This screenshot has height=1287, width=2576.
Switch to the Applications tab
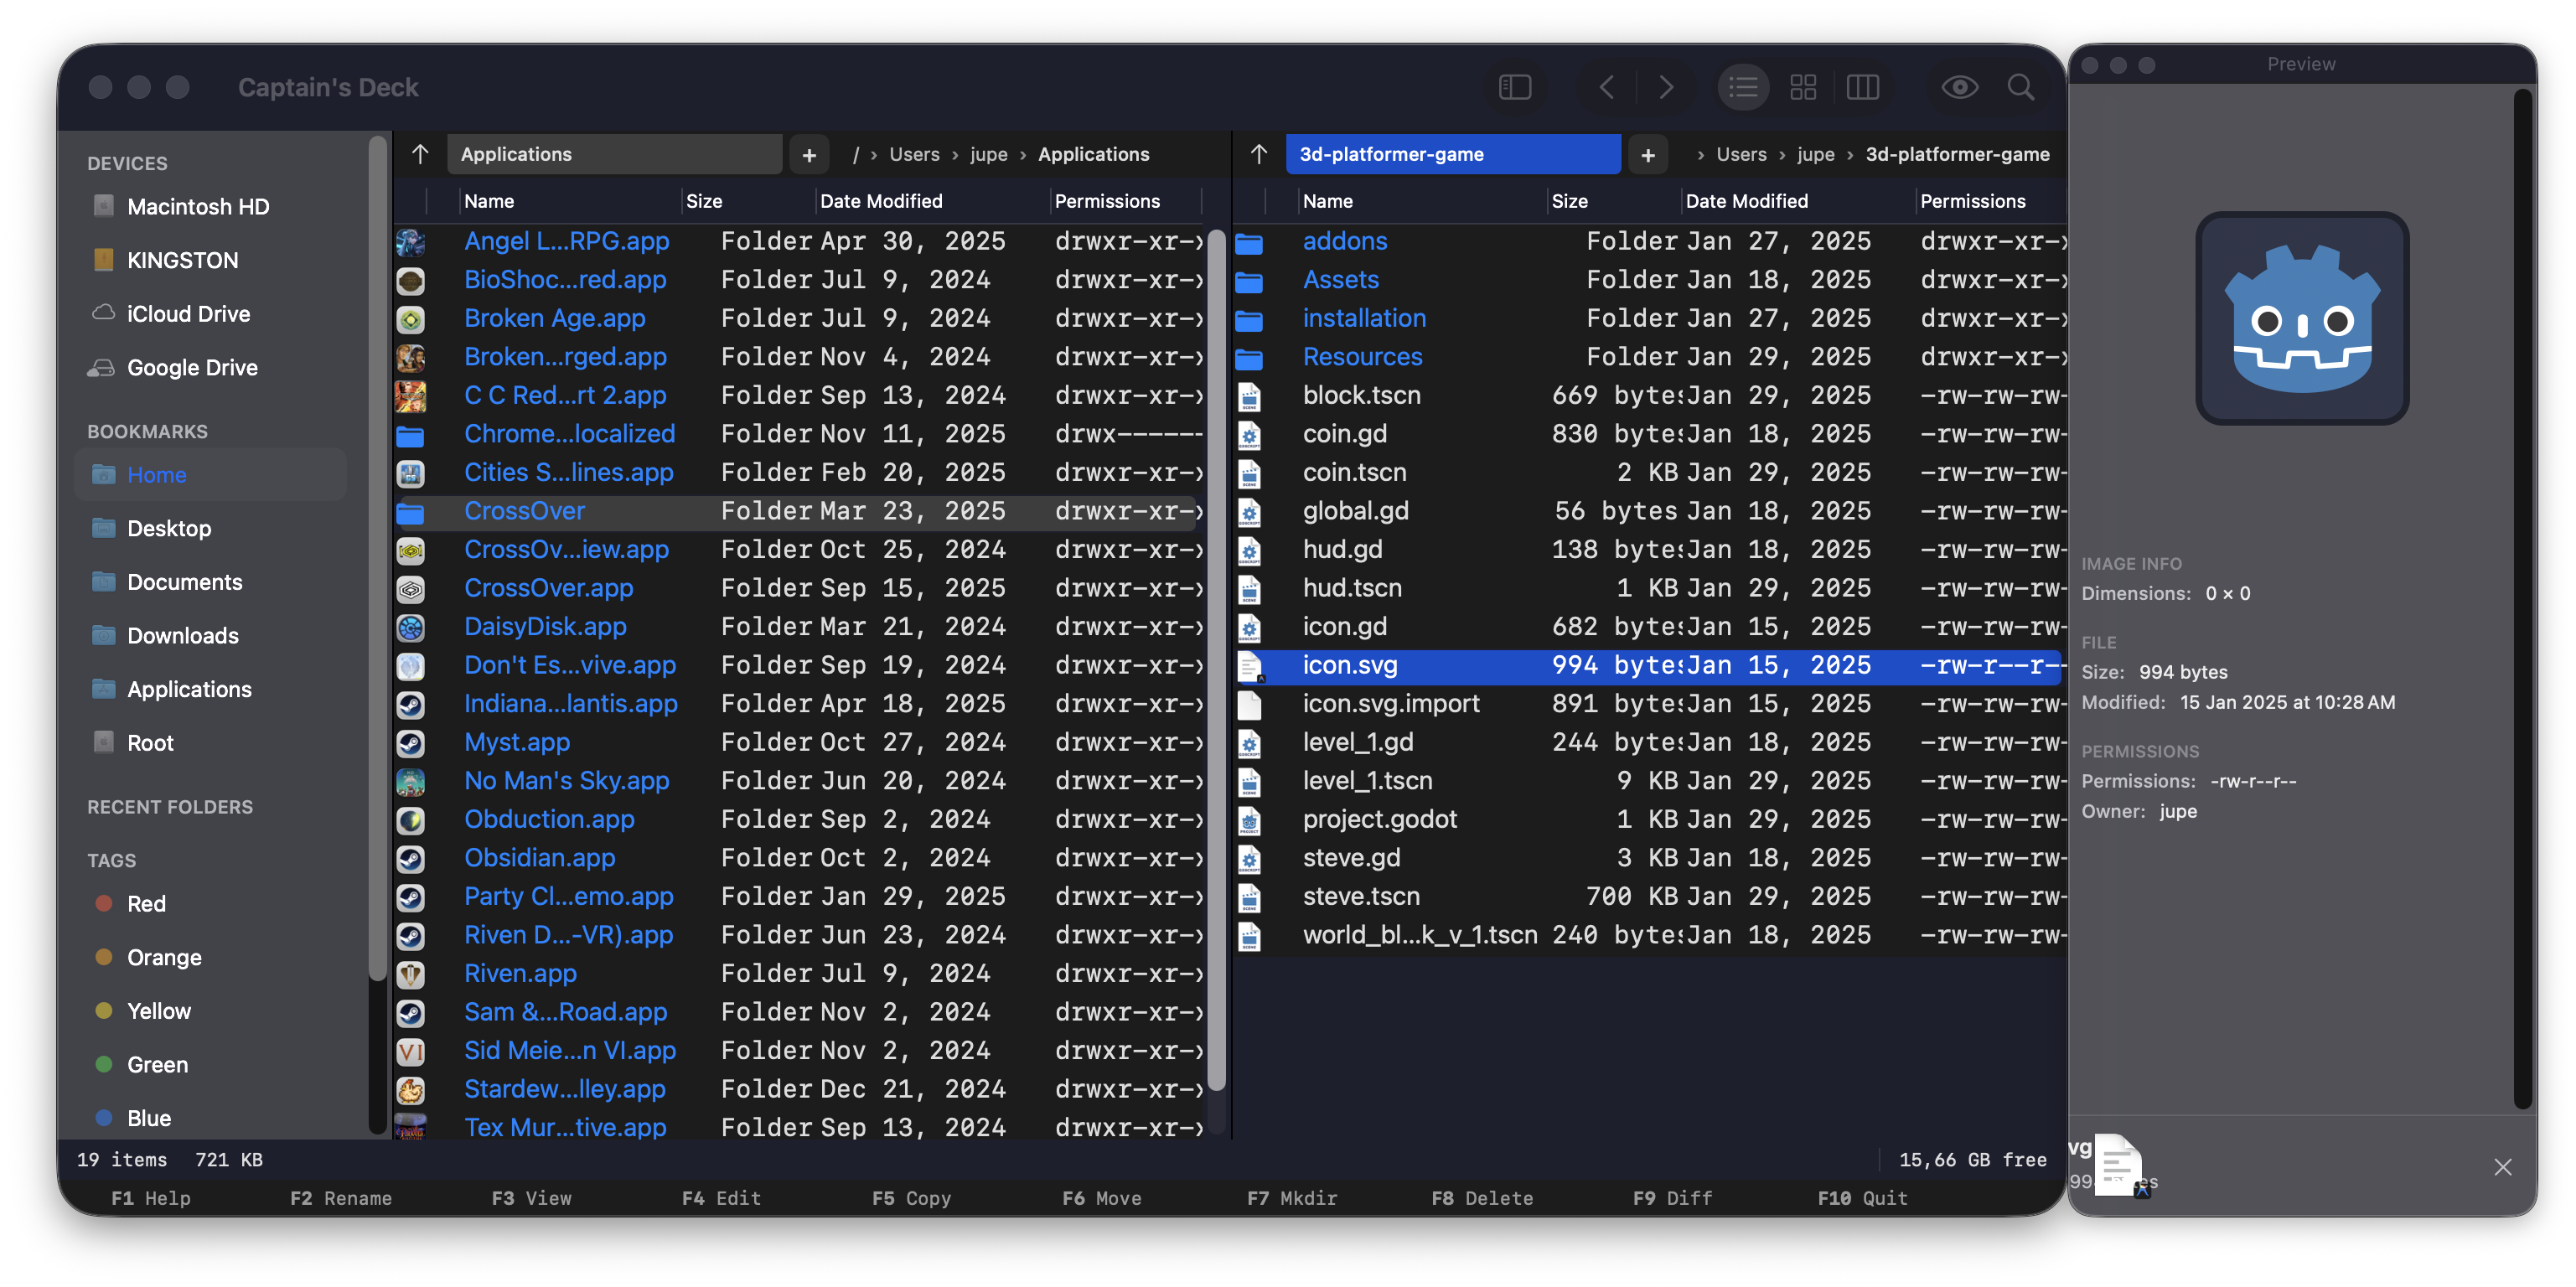pos(615,154)
